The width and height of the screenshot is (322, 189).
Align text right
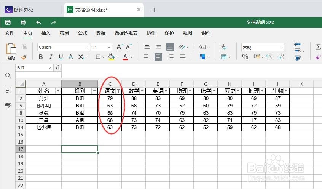click(x=171, y=57)
